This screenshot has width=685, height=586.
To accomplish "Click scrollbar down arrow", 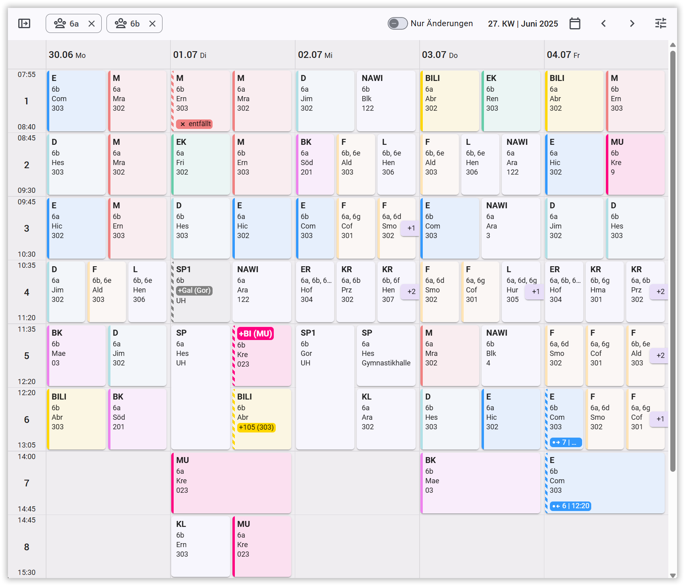I will tap(673, 576).
